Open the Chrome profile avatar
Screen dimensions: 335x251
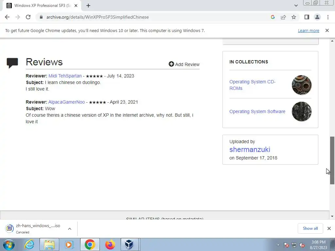click(317, 17)
